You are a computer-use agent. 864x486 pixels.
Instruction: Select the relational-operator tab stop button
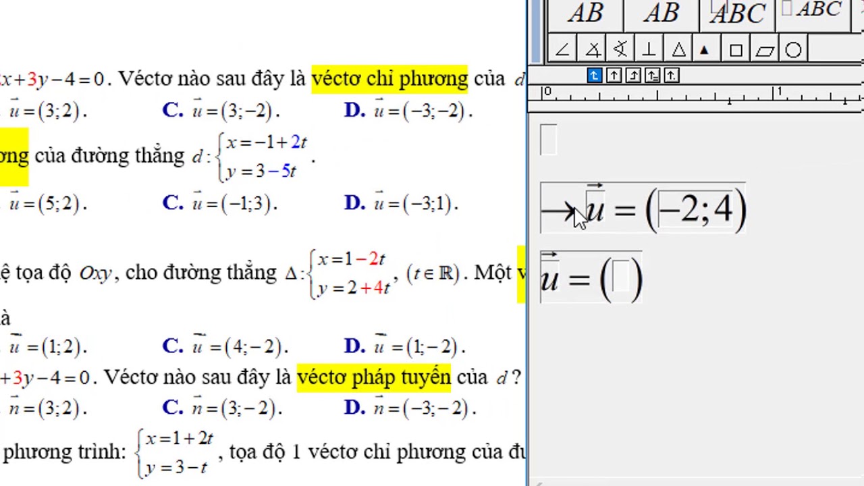652,76
